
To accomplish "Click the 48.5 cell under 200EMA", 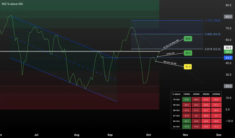I will (x=216, y=100).
